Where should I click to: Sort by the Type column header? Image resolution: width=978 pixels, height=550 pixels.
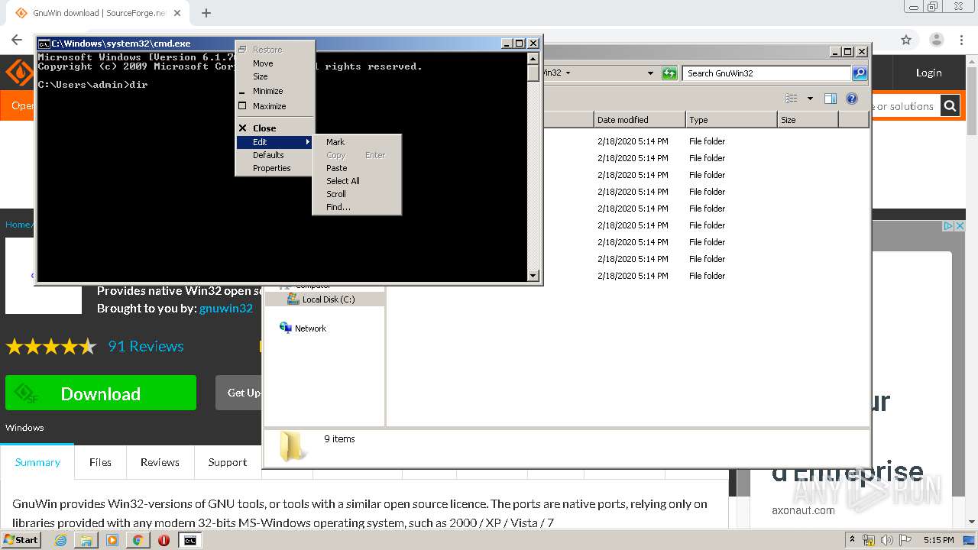[731, 120]
